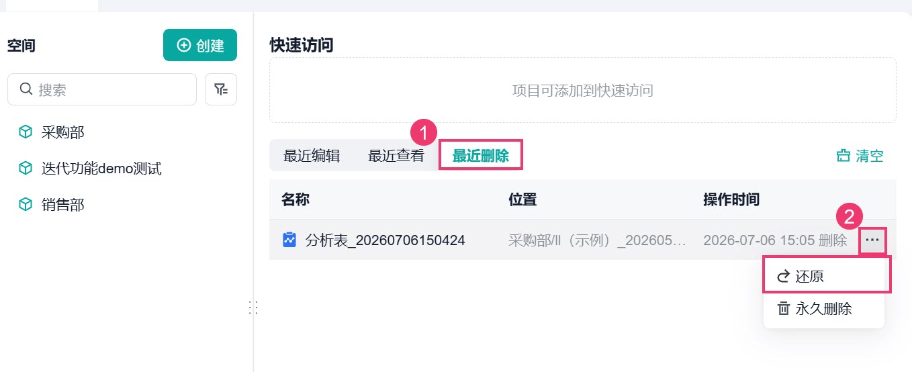This screenshot has height=372, width=912.
Task: Click the analysis sheet file icon
Action: (289, 240)
